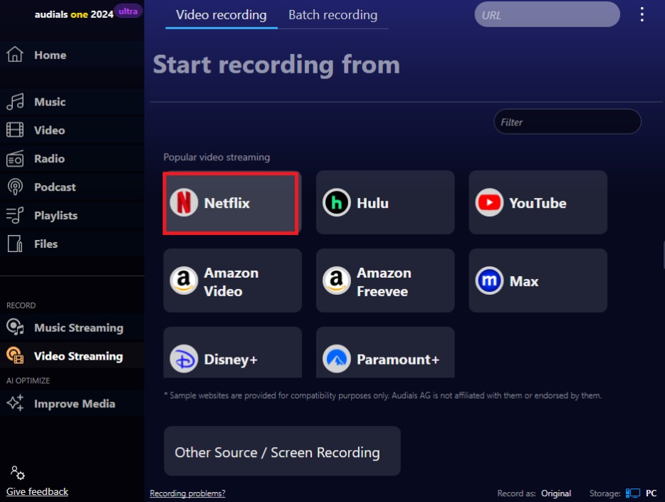Choose the Max tile label

point(524,281)
